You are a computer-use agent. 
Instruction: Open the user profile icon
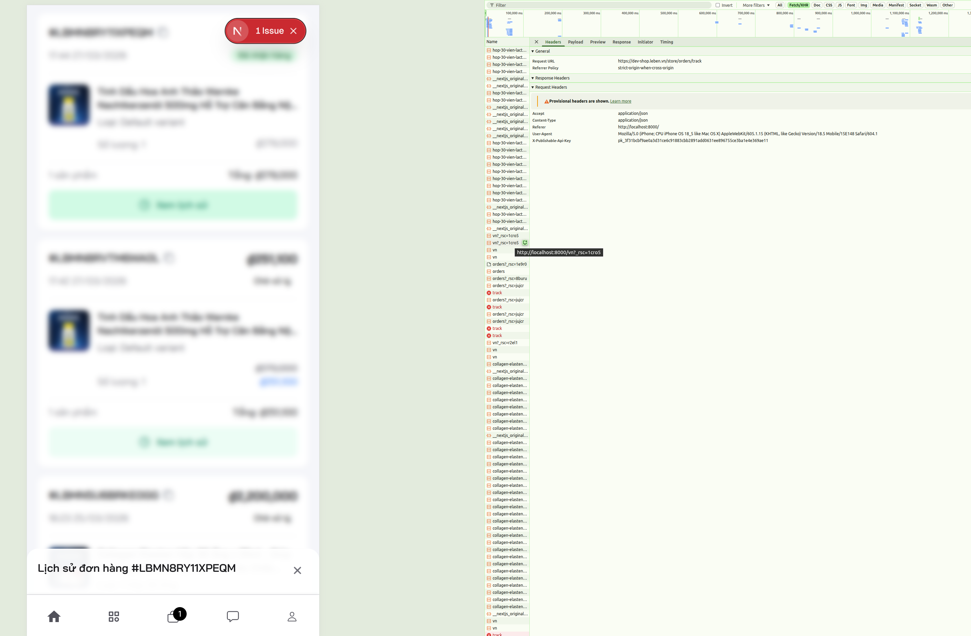[x=292, y=616]
